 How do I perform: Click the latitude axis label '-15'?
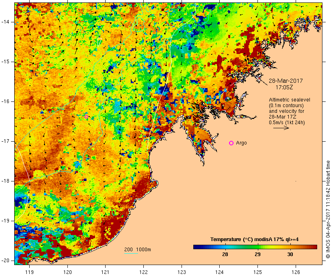6,62
